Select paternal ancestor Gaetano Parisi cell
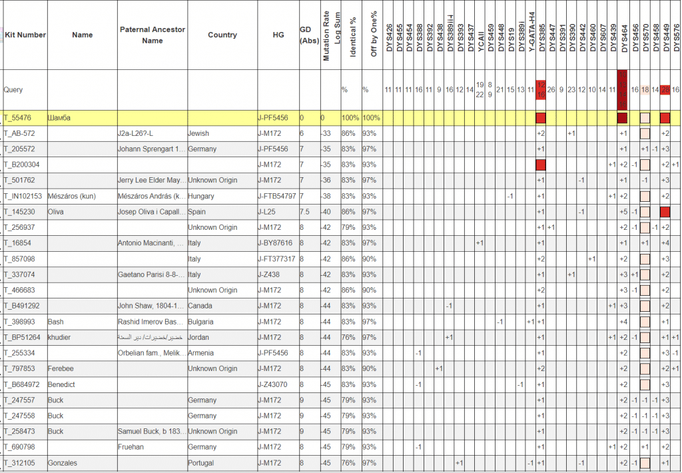The height and width of the screenshot is (473, 682). tap(151, 274)
